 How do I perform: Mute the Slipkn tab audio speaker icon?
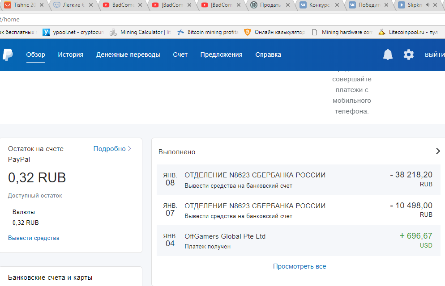[x=428, y=5]
